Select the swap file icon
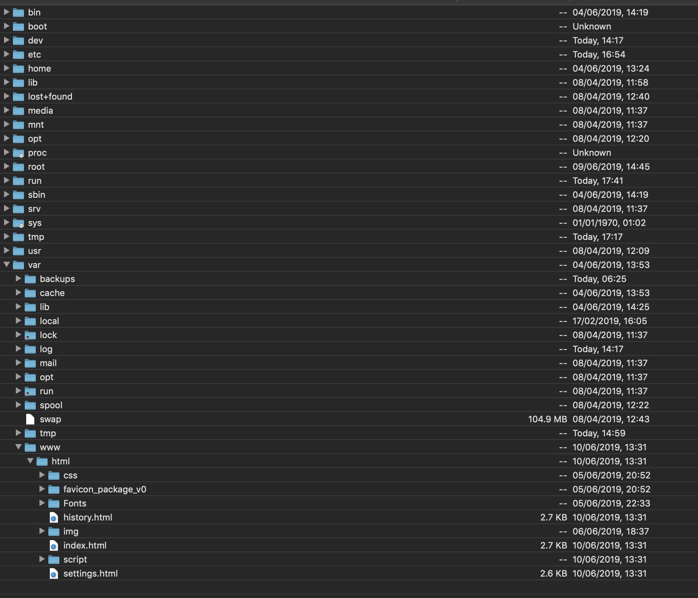The image size is (698, 598). pos(30,419)
